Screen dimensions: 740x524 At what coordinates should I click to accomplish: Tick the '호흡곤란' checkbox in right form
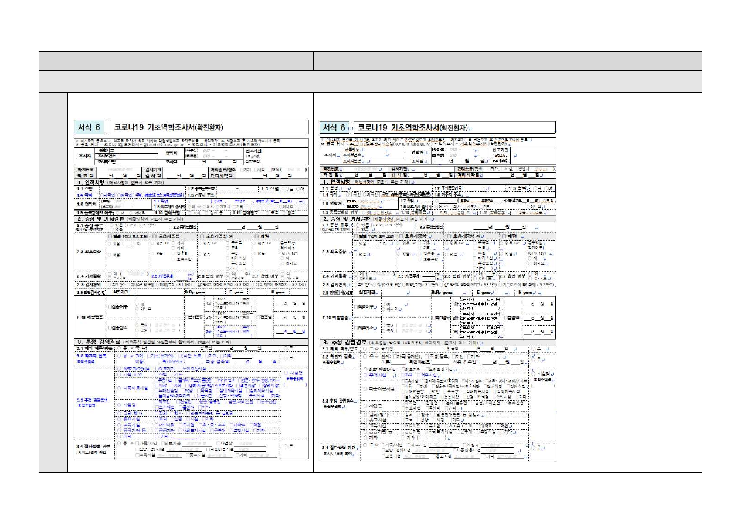[x=420, y=258]
